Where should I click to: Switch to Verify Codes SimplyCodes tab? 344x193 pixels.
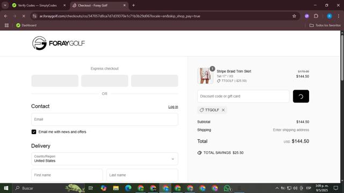tap(37, 5)
